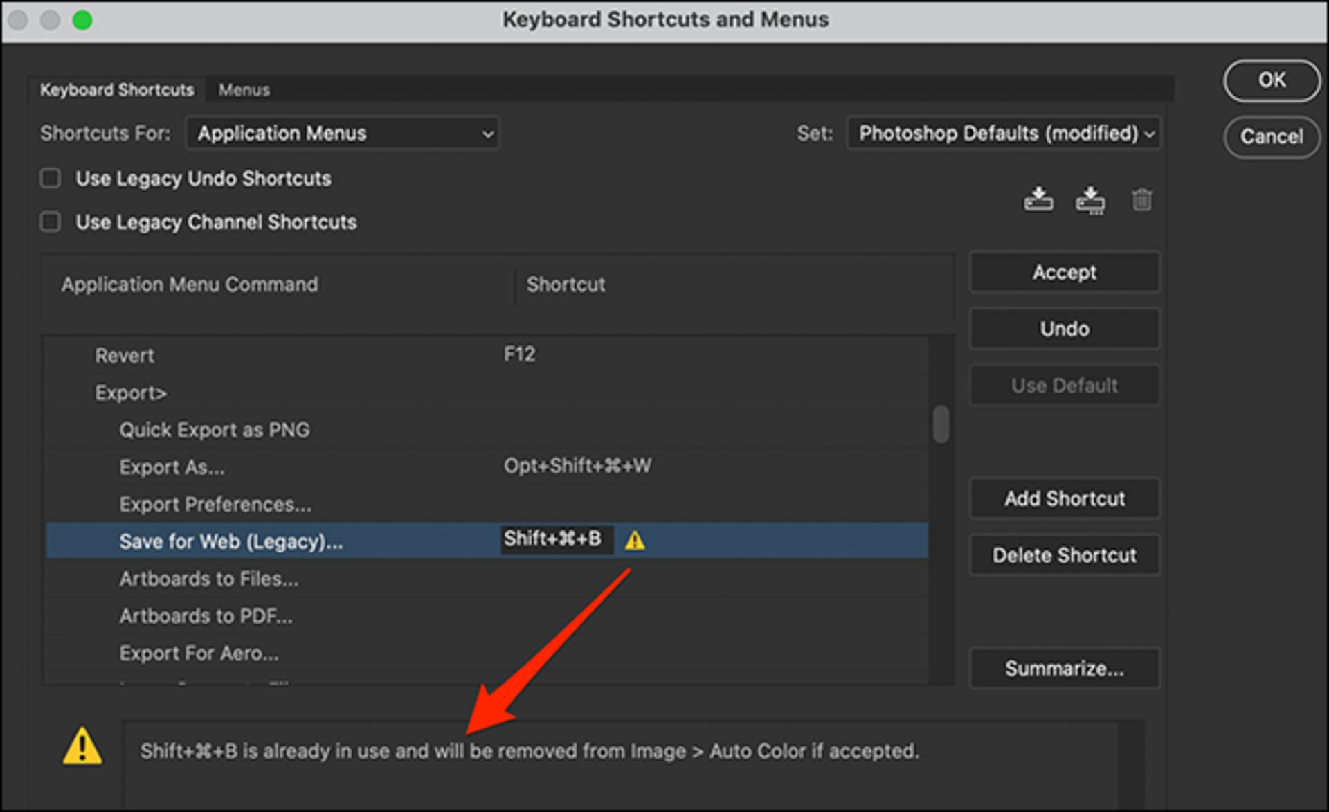Switch to the Menus tab
This screenshot has height=812, width=1329.
coord(244,90)
